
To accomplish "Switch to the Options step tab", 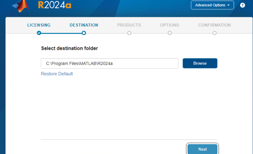I will (170, 25).
